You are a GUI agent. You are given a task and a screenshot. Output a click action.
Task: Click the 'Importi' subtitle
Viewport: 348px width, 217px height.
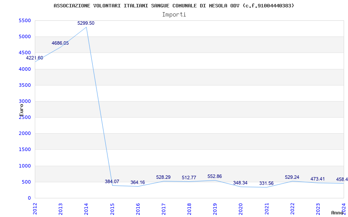tap(174, 15)
